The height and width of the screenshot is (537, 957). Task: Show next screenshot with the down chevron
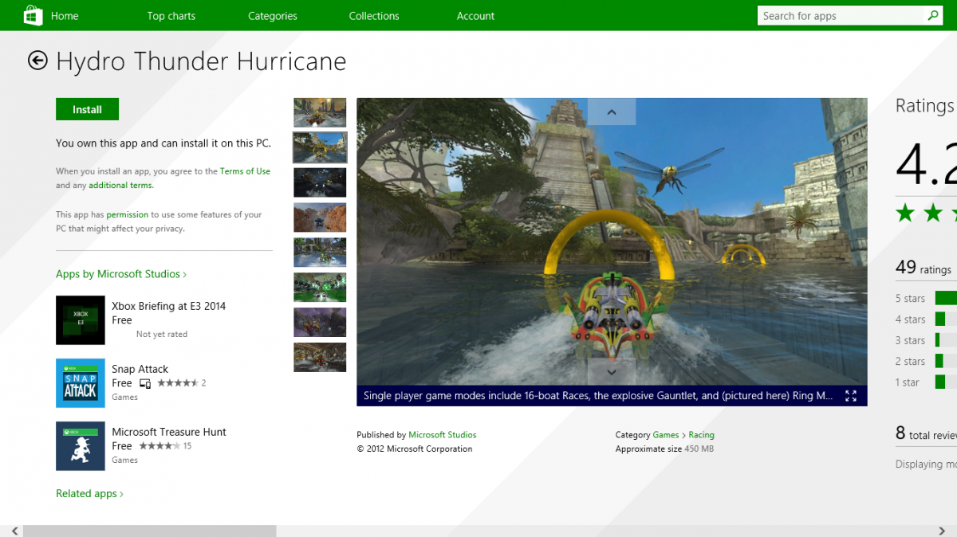(612, 372)
